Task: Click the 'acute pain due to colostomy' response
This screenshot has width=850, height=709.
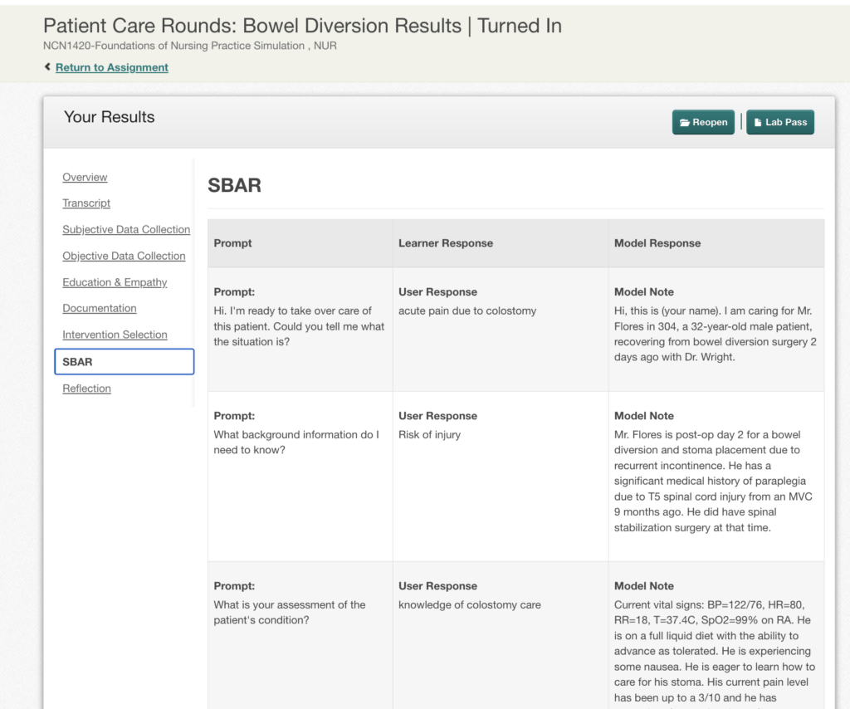Action: 467,310
